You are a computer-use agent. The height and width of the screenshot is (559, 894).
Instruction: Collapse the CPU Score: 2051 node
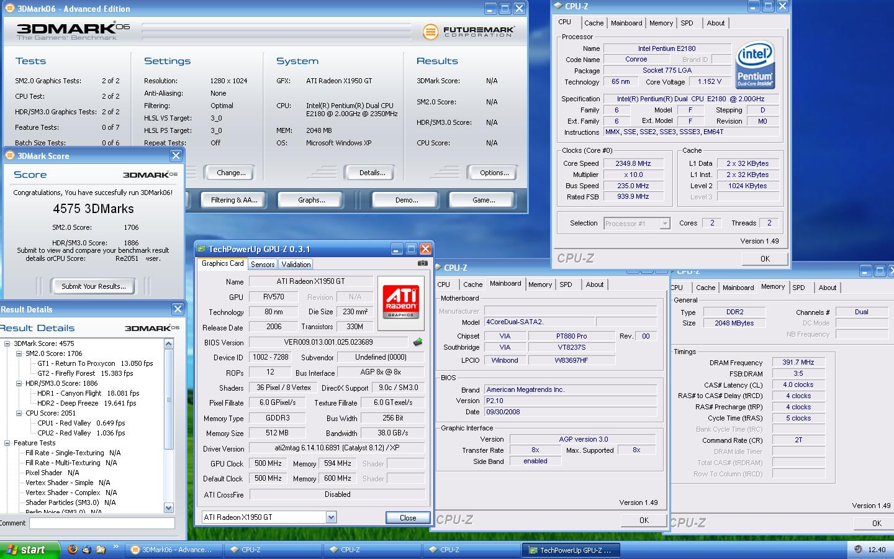click(19, 413)
